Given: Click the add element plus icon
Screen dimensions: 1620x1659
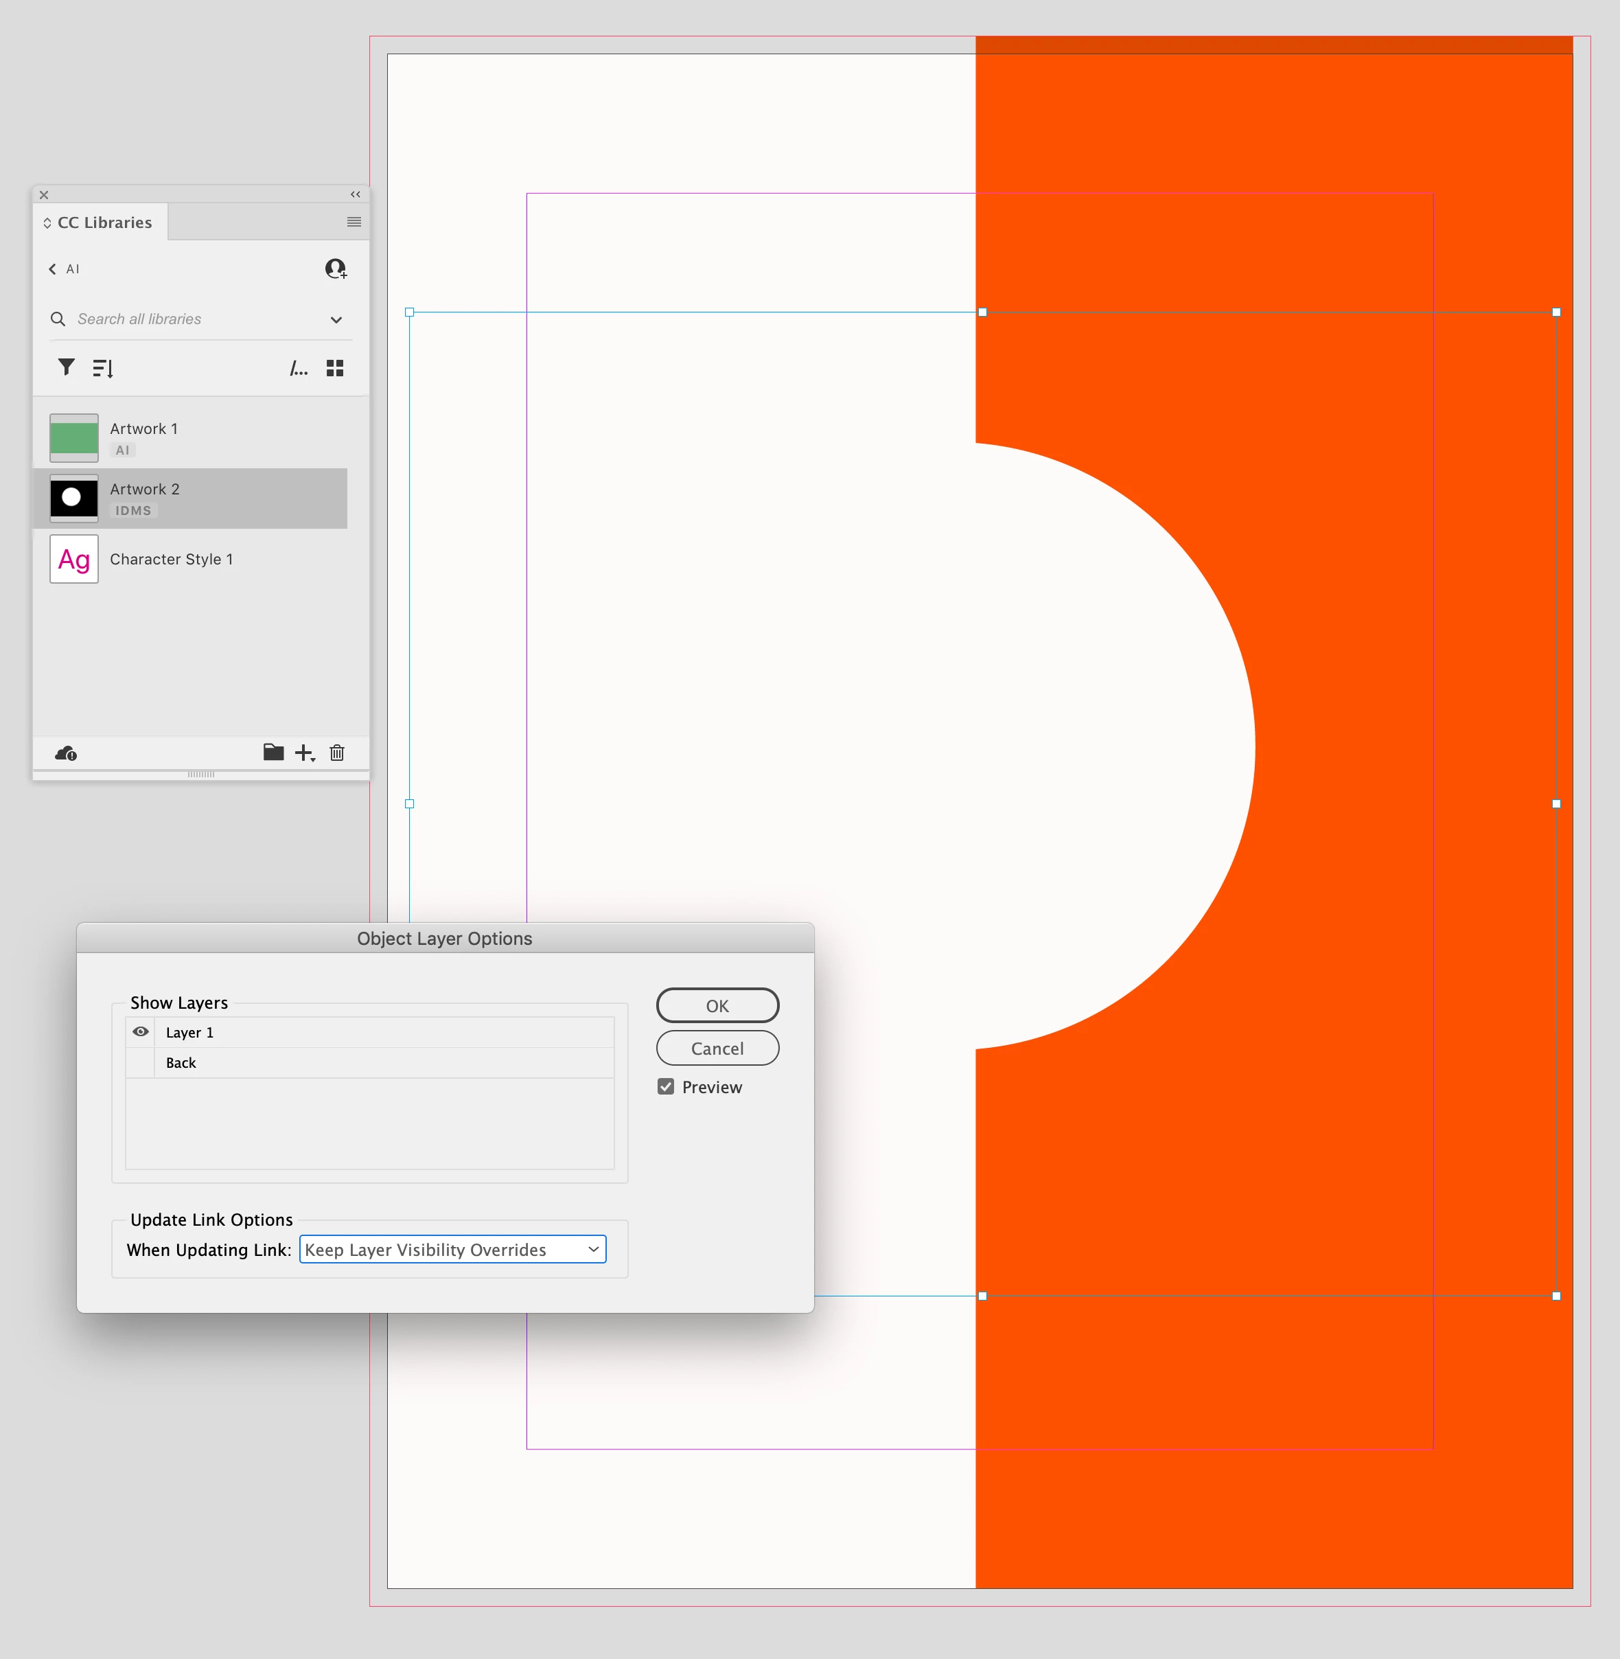Looking at the screenshot, I should [x=303, y=753].
